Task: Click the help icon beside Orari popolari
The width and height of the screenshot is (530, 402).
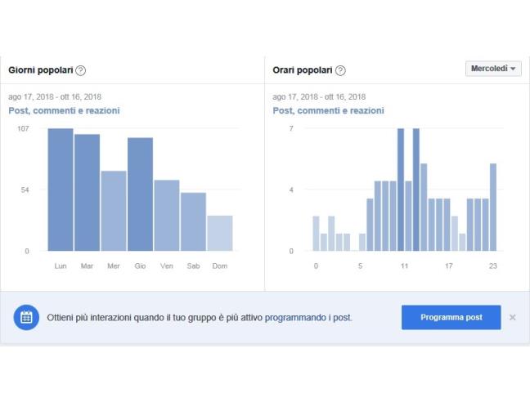Action: [340, 71]
